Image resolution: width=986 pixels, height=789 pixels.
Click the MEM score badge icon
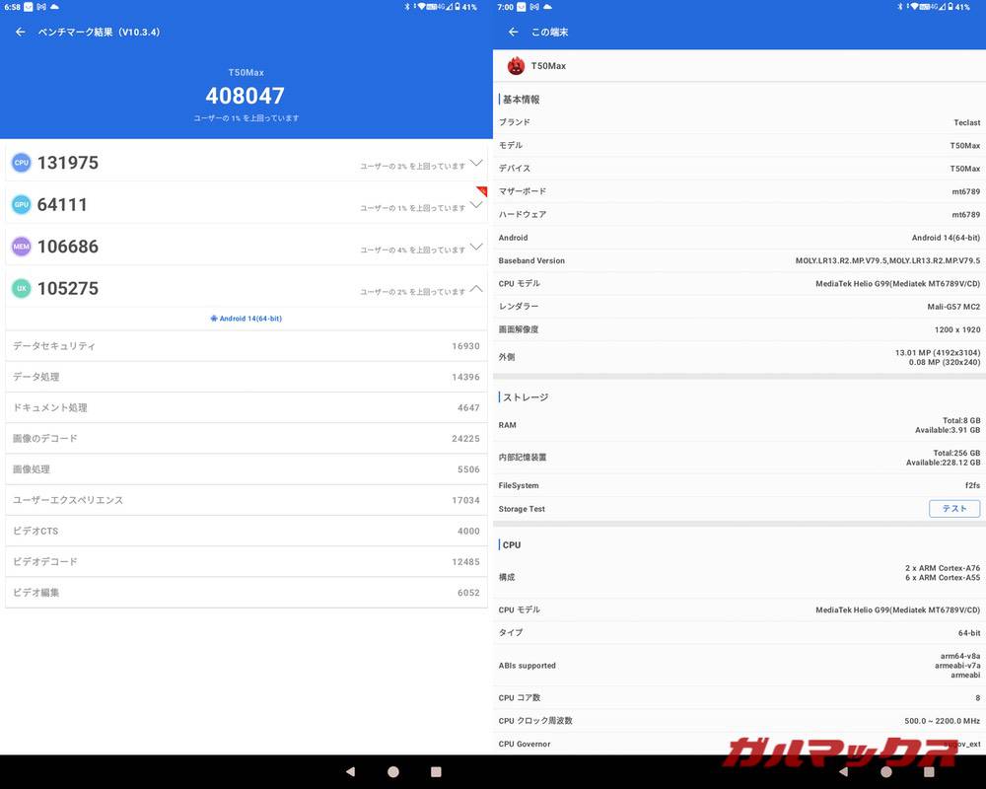click(21, 247)
